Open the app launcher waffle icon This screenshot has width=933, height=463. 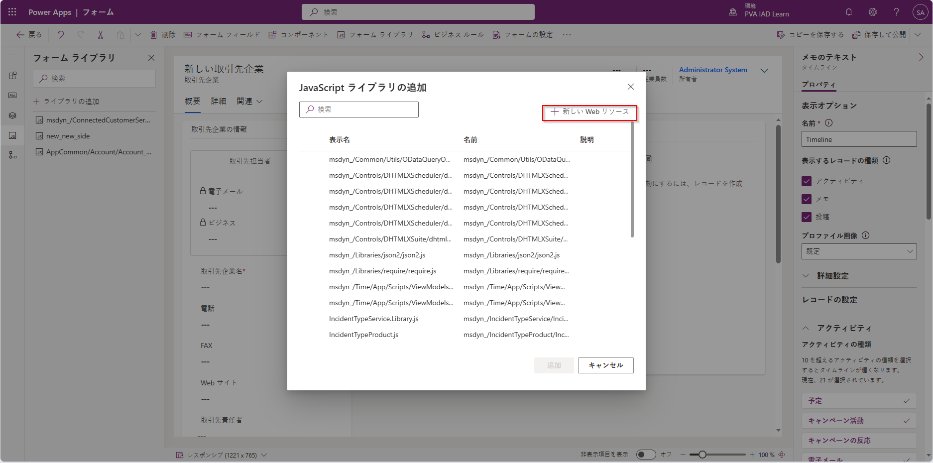tap(12, 12)
